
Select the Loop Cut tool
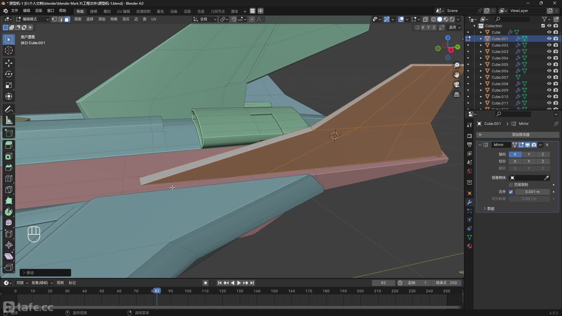pyautogui.click(x=9, y=178)
